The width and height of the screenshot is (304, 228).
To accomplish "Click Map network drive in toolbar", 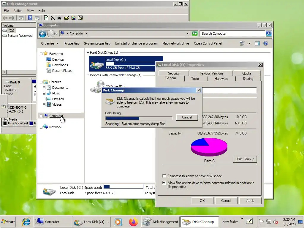I will [x=176, y=43].
